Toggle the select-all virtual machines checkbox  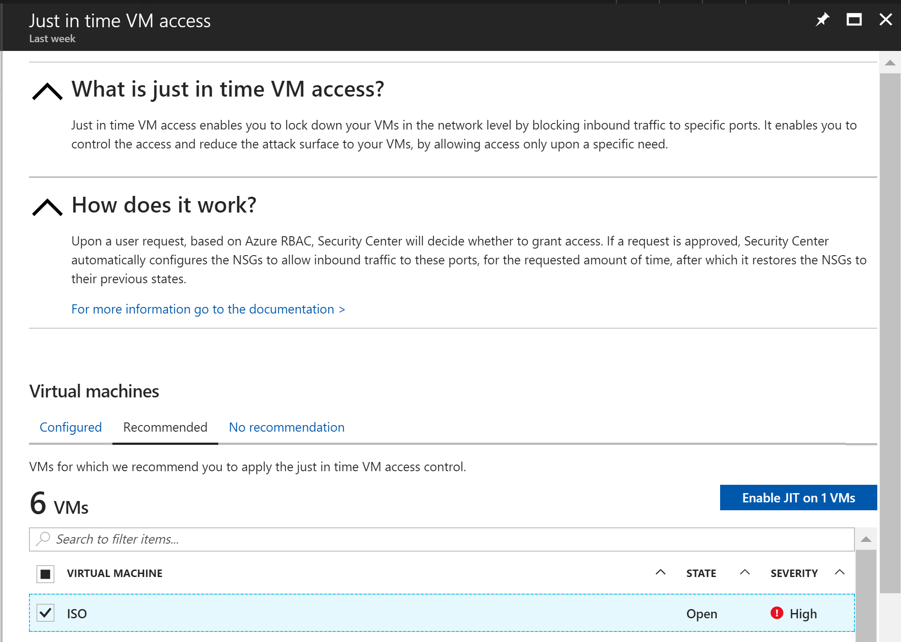(45, 574)
